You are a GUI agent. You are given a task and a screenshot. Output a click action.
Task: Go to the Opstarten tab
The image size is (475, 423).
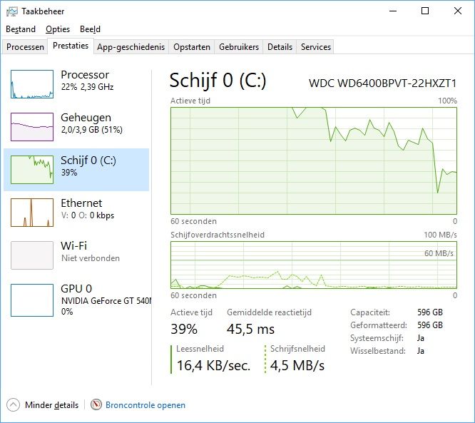pyautogui.click(x=192, y=47)
